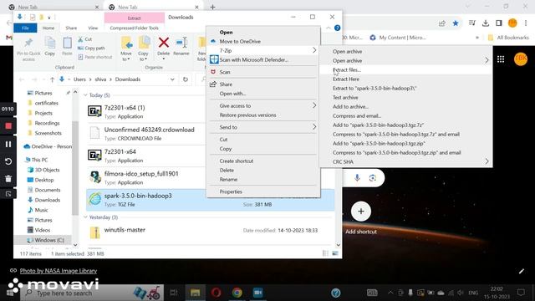Image resolution: width=535 pixels, height=301 pixels.
Task: Click the customize page pencil icon
Action: pos(521,271)
